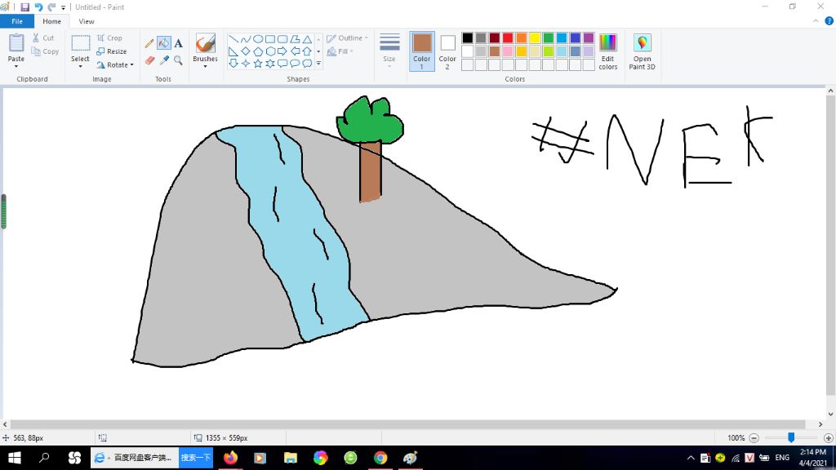The image size is (836, 470).
Task: Activate Color 1 selector
Action: (x=422, y=51)
